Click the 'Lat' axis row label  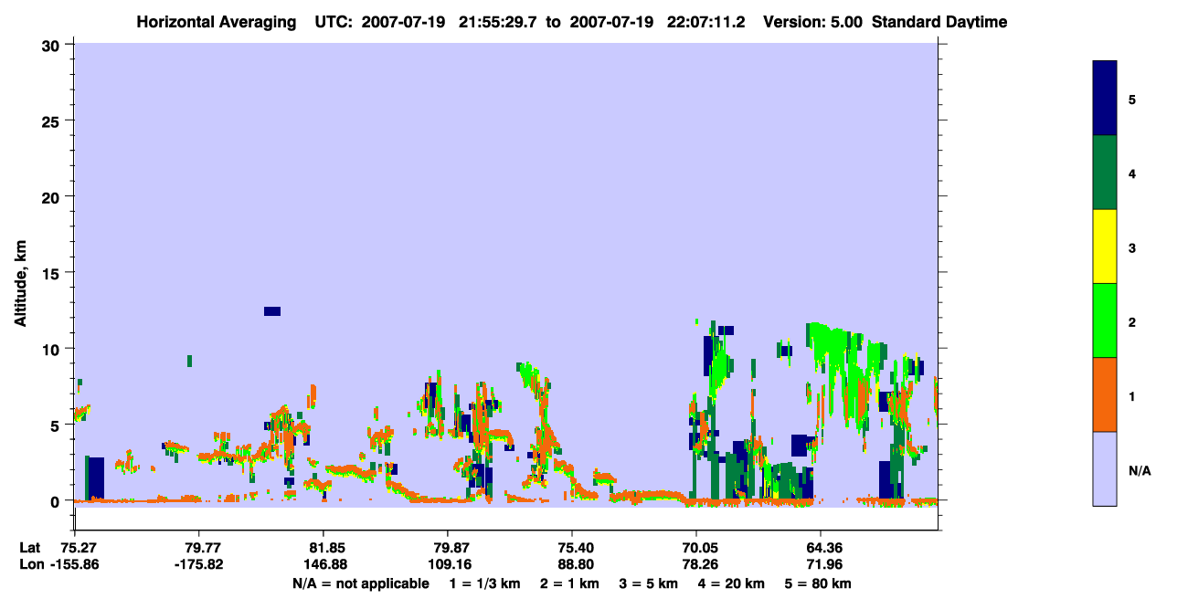coord(29,548)
